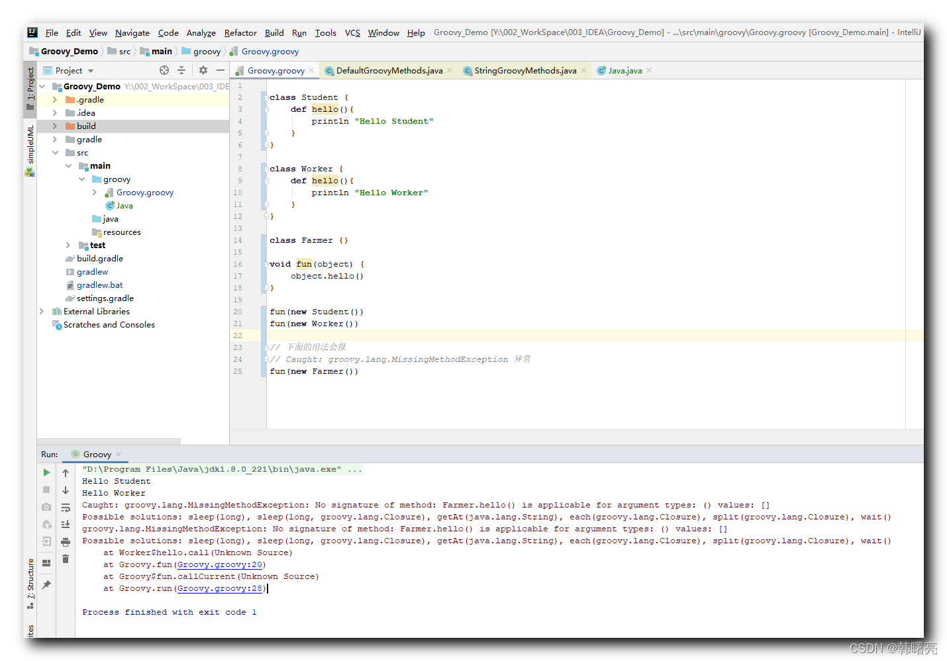Click locate/scroll-from-source target icon in Project panel
947x661 pixels.
[164, 70]
